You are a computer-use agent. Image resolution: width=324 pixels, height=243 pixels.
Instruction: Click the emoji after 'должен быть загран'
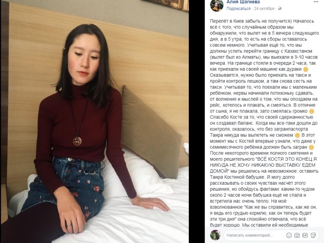point(311,147)
